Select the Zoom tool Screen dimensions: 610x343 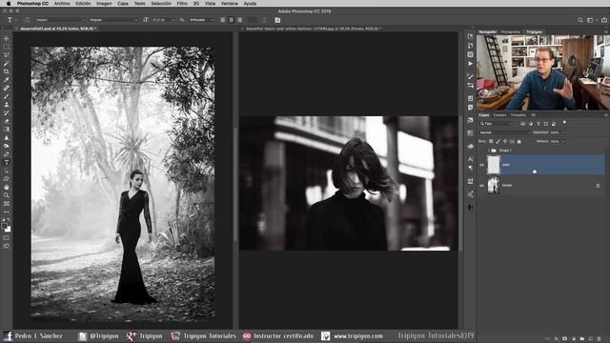click(7, 195)
